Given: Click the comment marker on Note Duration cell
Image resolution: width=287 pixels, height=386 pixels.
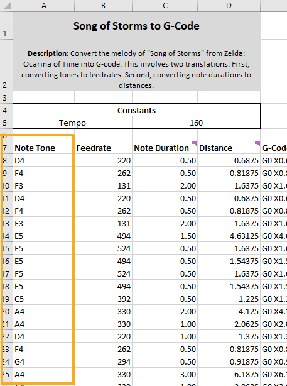Looking at the screenshot, I should click(x=195, y=143).
